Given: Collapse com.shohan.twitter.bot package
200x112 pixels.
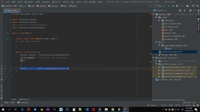Looking at the screenshot, I should (x=159, y=45).
